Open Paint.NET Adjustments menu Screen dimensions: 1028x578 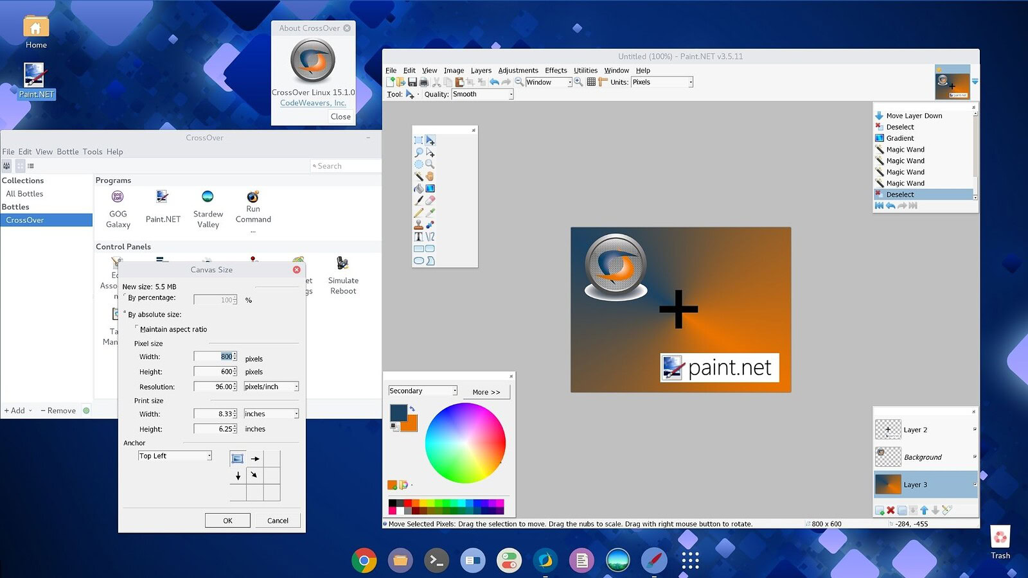(518, 71)
